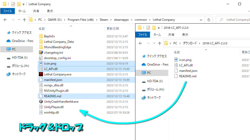250x140 pixels.
Task: Click the MonoBleedingEdge folder icon
Action: [41, 47]
